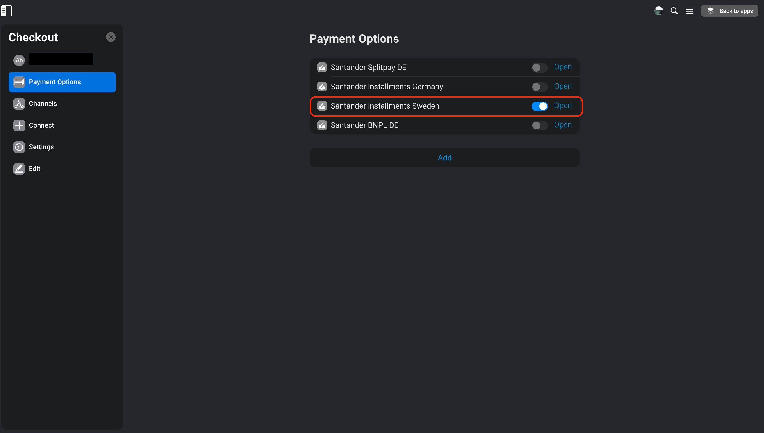Click the Add payment option button
Screen dimensions: 764x433
444,158
